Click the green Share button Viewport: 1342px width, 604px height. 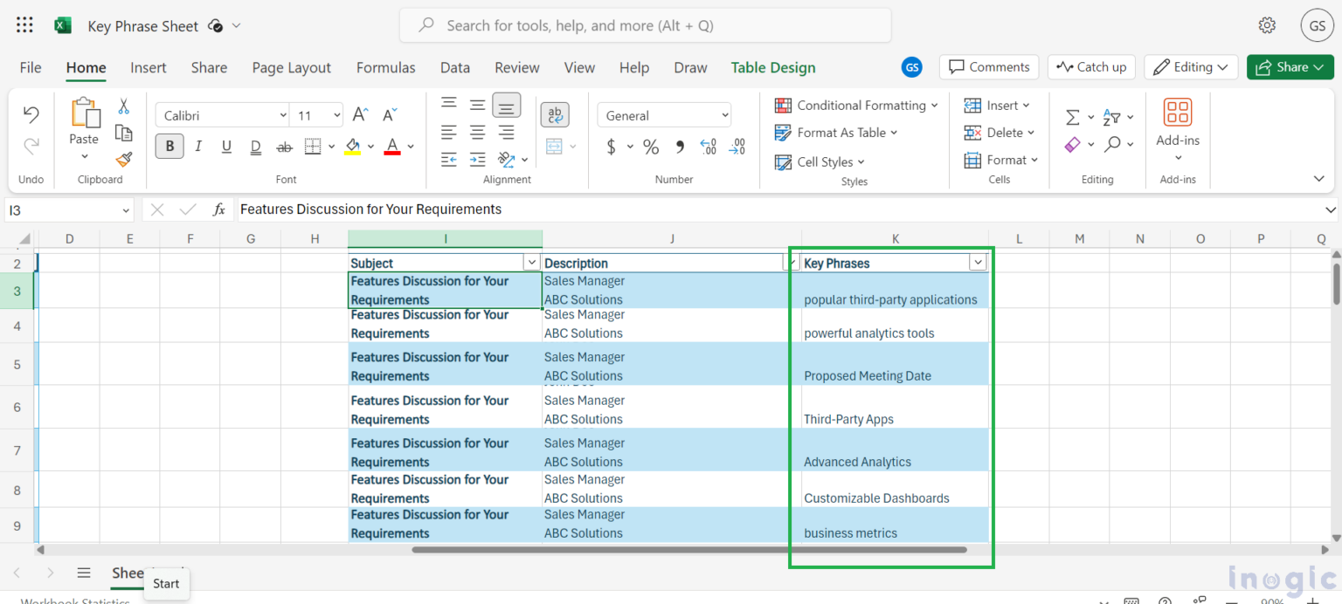coord(1290,67)
